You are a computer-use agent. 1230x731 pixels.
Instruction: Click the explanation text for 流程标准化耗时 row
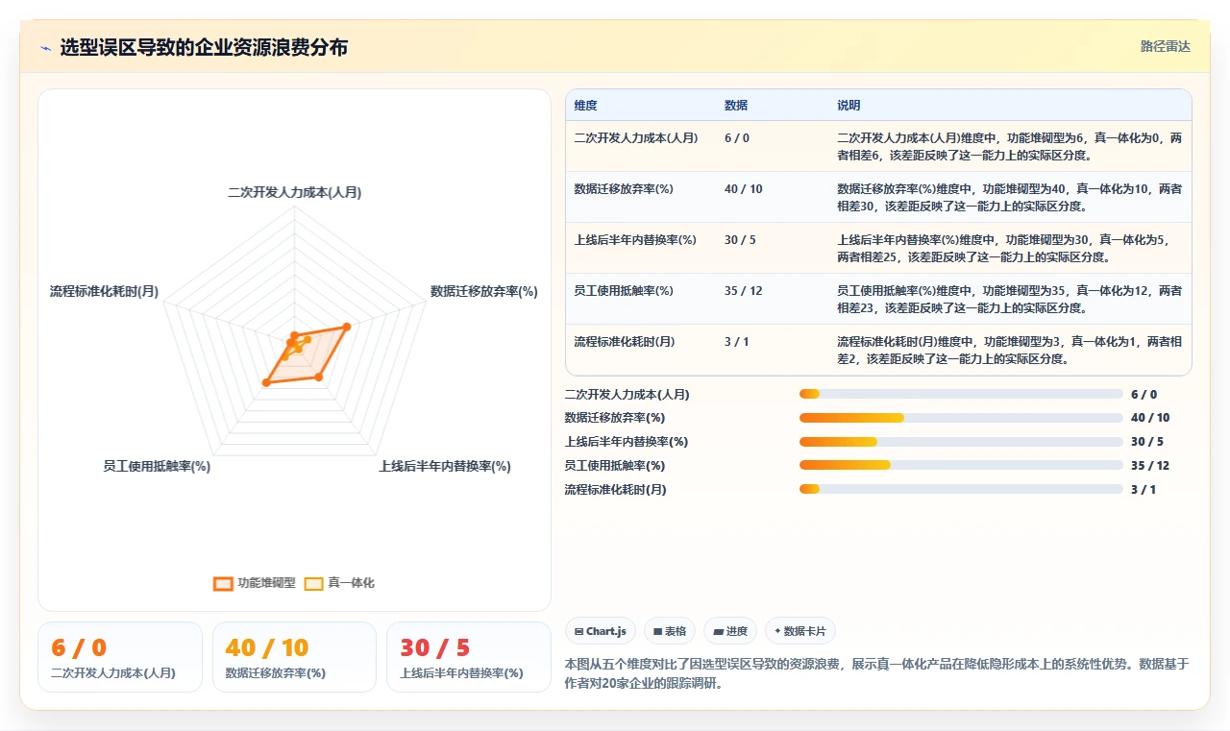pos(1010,350)
